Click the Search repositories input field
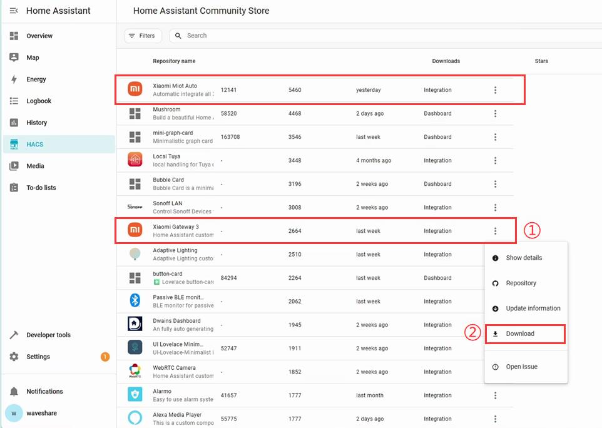The width and height of the screenshot is (602, 428). click(375, 36)
